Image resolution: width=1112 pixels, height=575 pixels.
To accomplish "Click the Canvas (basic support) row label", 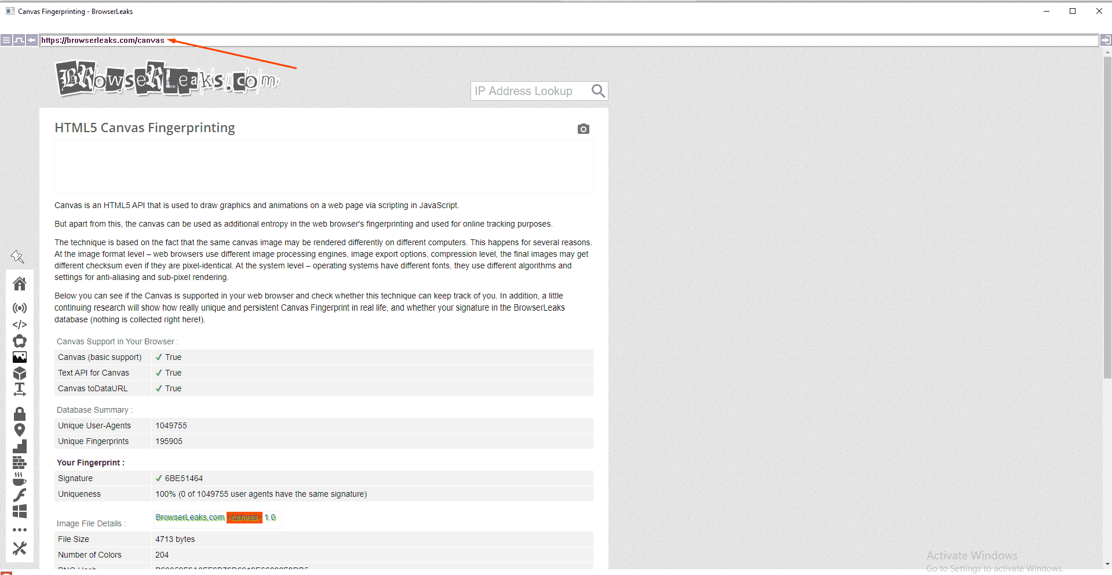I will (100, 357).
